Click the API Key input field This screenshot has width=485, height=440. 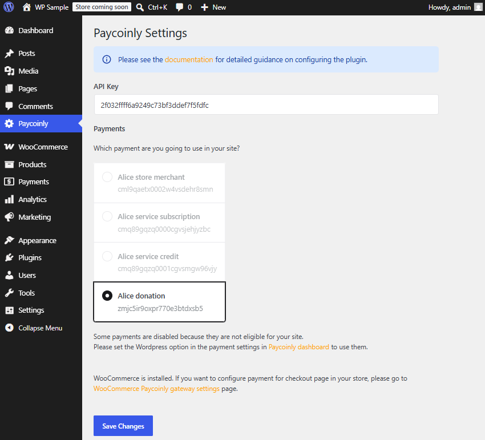(266, 104)
